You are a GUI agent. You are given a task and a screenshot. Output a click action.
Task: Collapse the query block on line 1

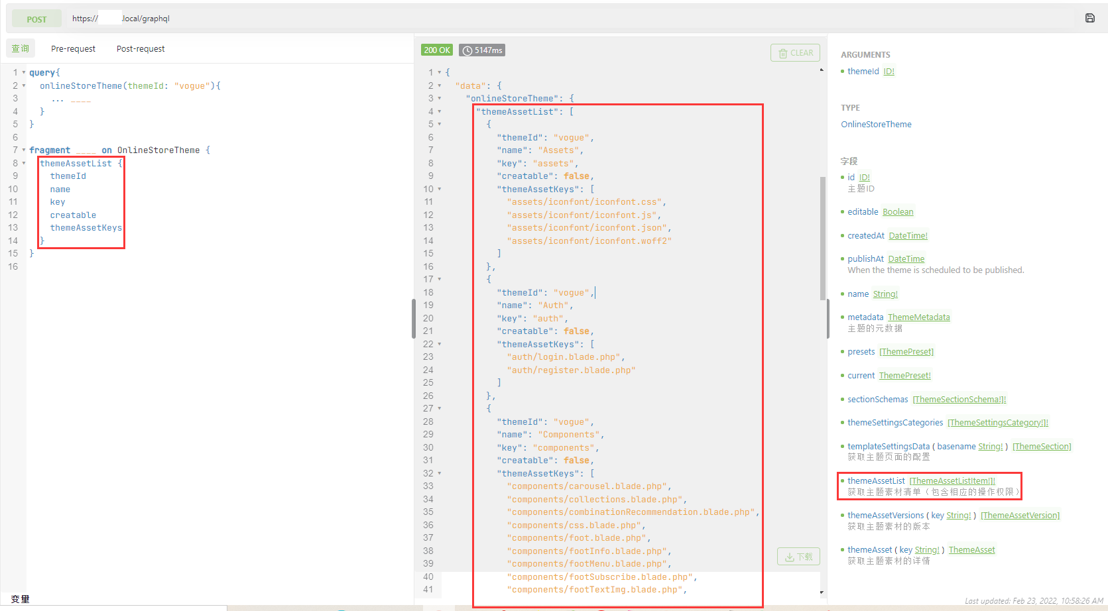point(24,73)
